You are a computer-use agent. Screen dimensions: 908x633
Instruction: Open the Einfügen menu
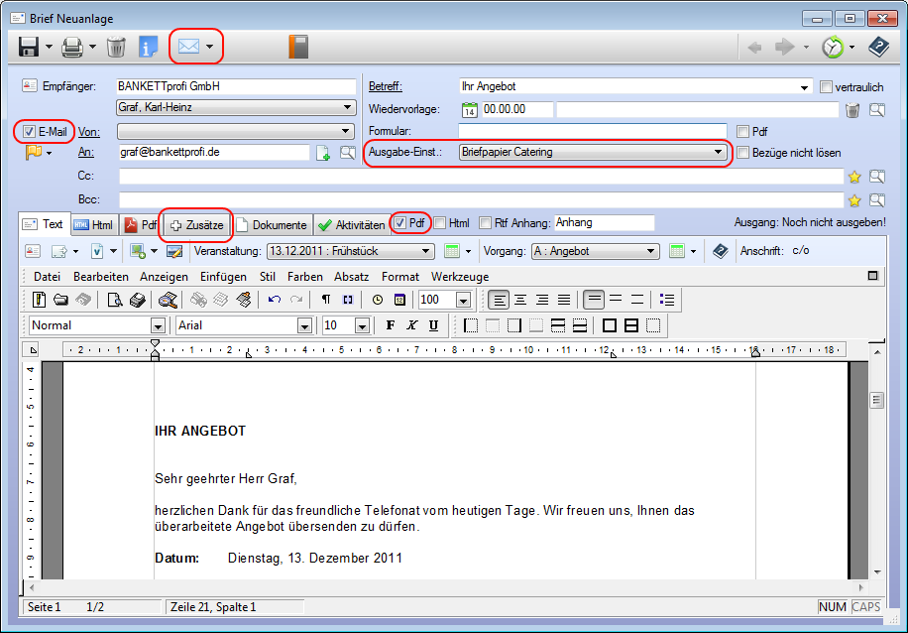pos(223,277)
